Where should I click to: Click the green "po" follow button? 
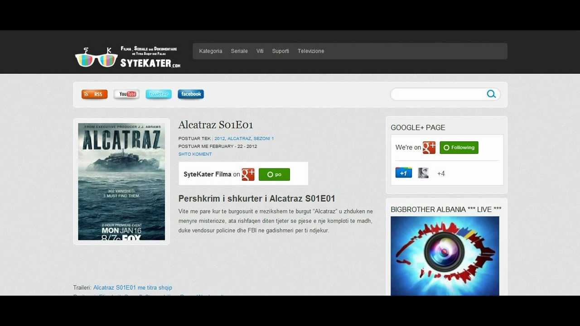tap(274, 174)
